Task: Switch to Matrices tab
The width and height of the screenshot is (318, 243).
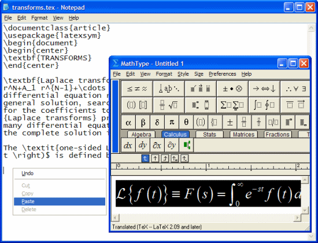Action: pos(243,134)
